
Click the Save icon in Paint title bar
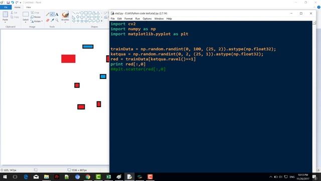tap(8, 3)
